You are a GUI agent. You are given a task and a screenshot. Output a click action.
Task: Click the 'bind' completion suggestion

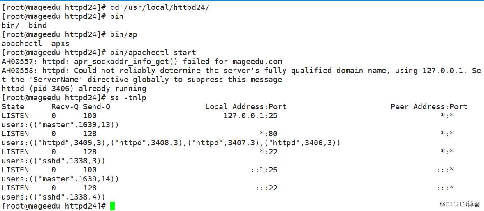pos(37,25)
